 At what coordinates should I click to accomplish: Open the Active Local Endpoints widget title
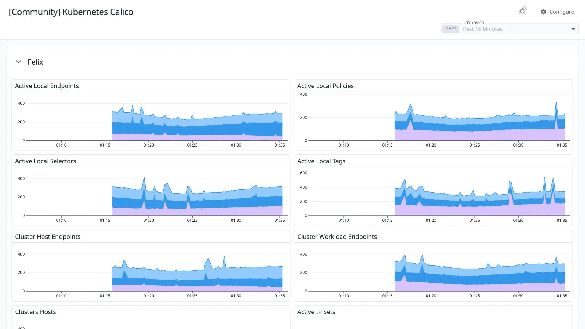pos(47,86)
